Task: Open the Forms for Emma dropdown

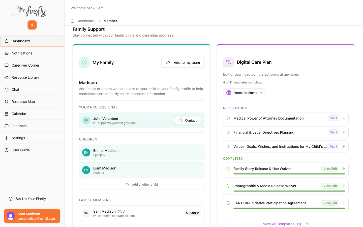Action: (x=244, y=93)
